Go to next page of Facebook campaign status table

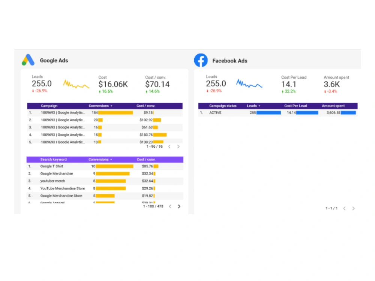[353, 208]
